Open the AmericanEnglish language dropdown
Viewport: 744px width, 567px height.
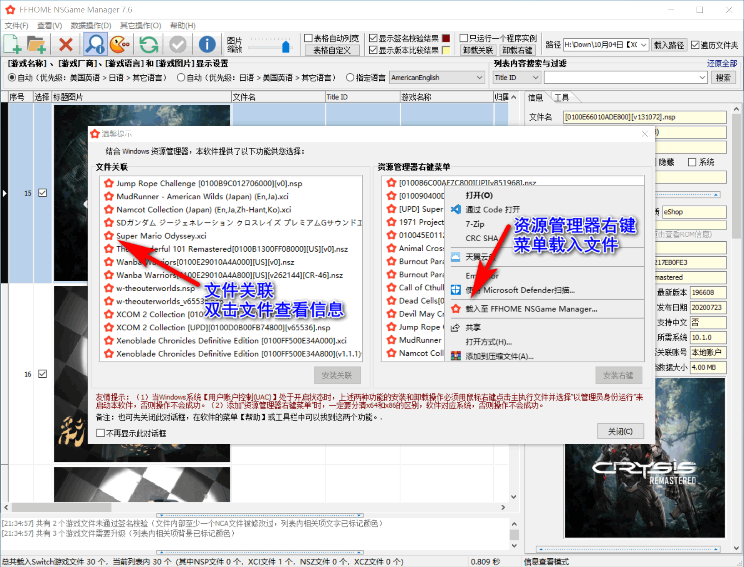[x=479, y=78]
